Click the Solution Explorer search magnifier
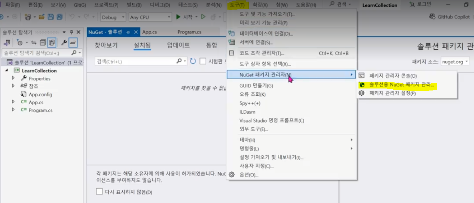The image size is (474, 203). pos(74,53)
